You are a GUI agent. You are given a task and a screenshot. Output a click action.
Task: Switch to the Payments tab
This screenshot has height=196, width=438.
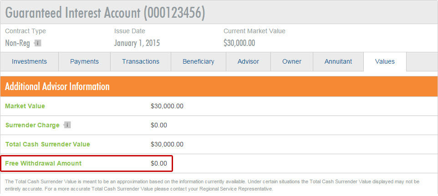point(84,61)
